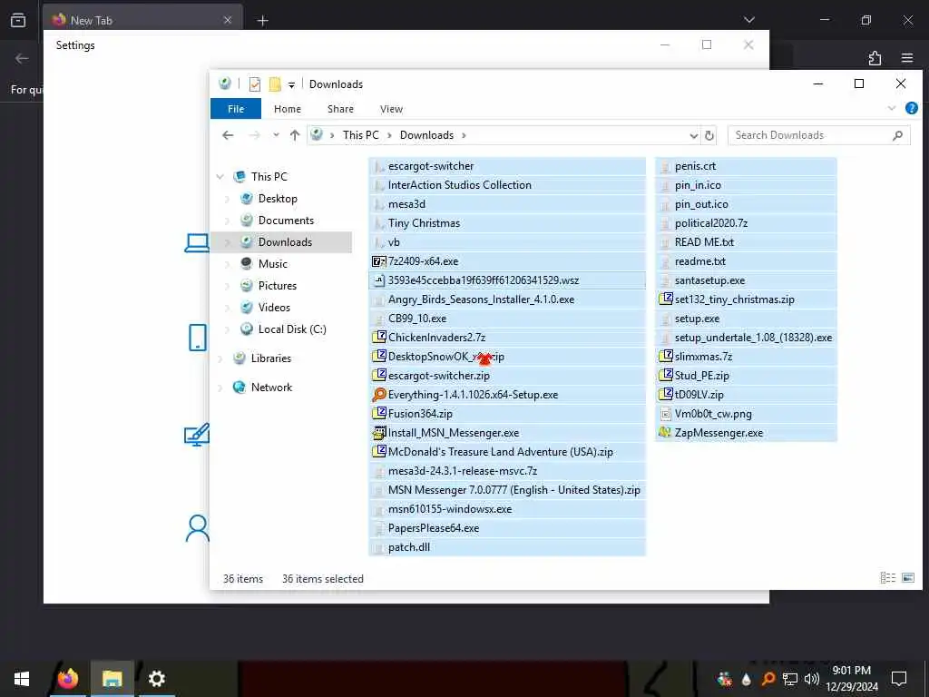
Task: List all Firefox tabs dropdown
Action: click(x=748, y=20)
